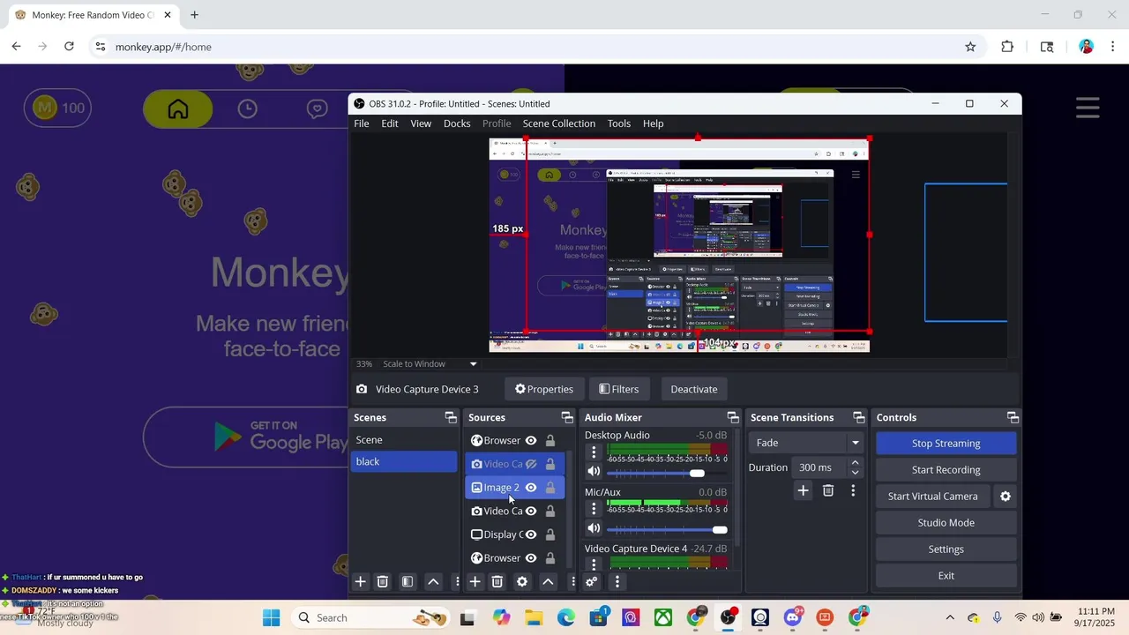
Task: Click transition duration 300 ms field
Action: [x=820, y=467]
